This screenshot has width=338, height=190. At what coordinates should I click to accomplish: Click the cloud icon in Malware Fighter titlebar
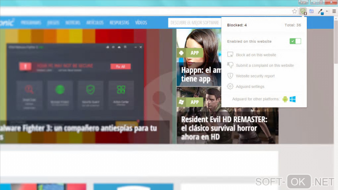tap(119, 47)
